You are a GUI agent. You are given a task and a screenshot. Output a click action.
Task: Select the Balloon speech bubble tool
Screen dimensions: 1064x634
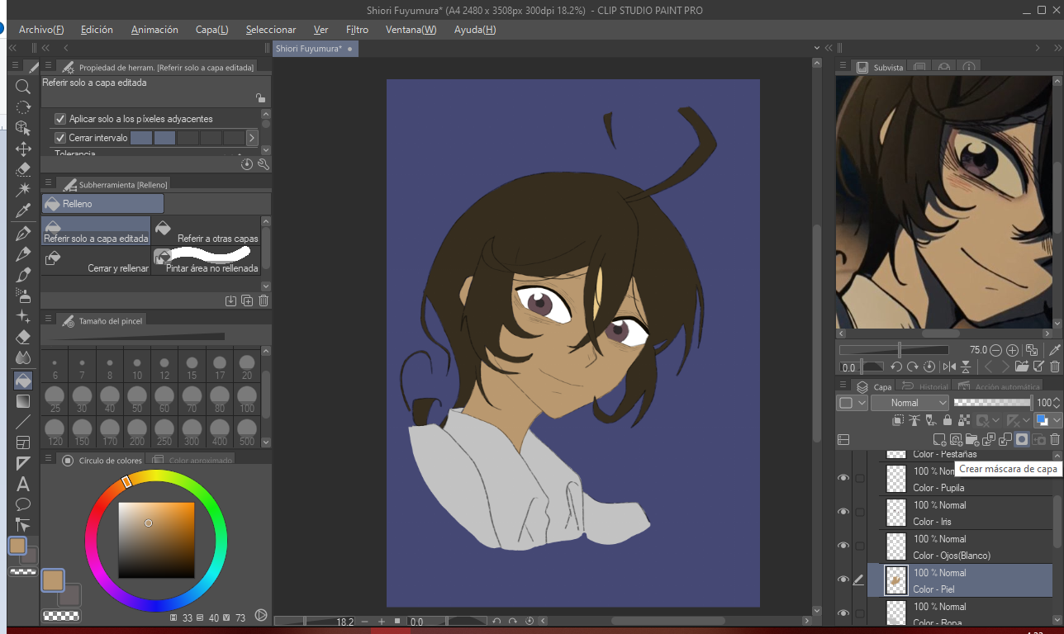point(23,504)
